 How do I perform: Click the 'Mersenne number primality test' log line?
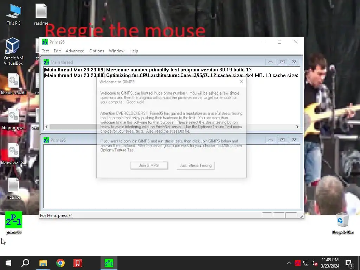148,70
